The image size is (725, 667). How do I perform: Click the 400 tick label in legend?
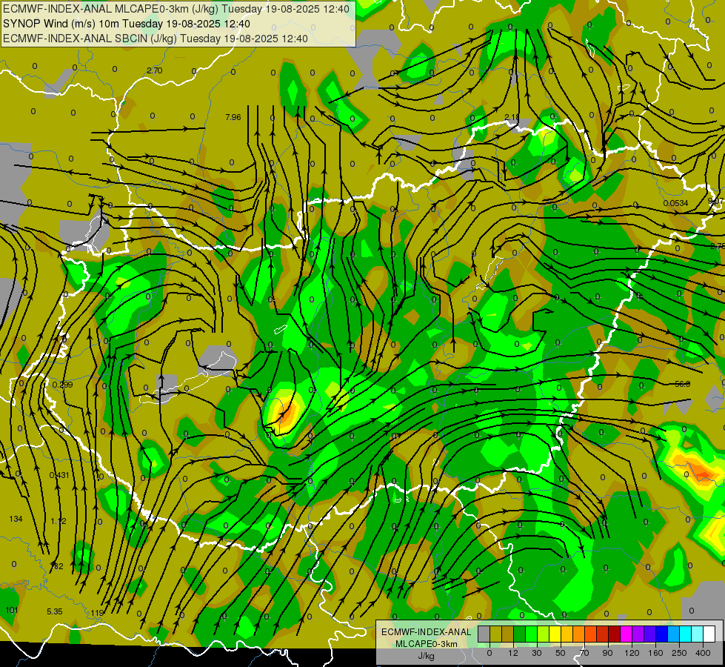(x=703, y=653)
